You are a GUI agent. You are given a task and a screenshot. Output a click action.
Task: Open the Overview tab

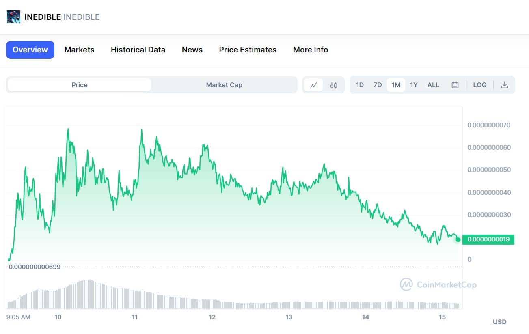tap(30, 50)
